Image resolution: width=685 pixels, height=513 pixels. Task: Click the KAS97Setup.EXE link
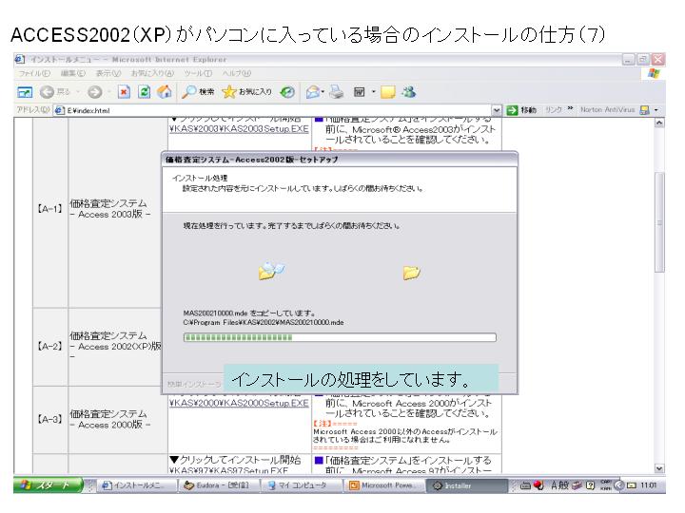point(228,470)
